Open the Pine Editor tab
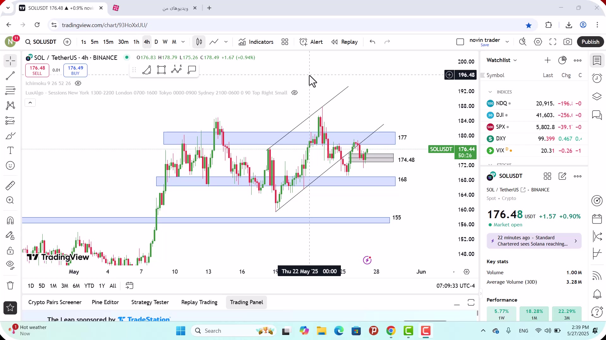The height and width of the screenshot is (340, 606). tap(105, 302)
